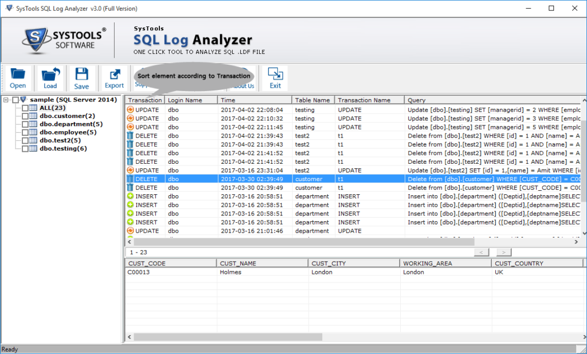Maximize the SQL Log Analyzer window

[x=551, y=8]
